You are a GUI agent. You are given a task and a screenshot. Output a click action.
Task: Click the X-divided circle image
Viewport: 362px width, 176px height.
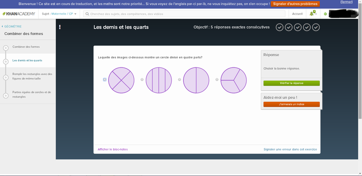[x=121, y=80]
